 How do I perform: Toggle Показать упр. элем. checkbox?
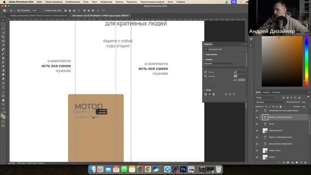(x=43, y=11)
